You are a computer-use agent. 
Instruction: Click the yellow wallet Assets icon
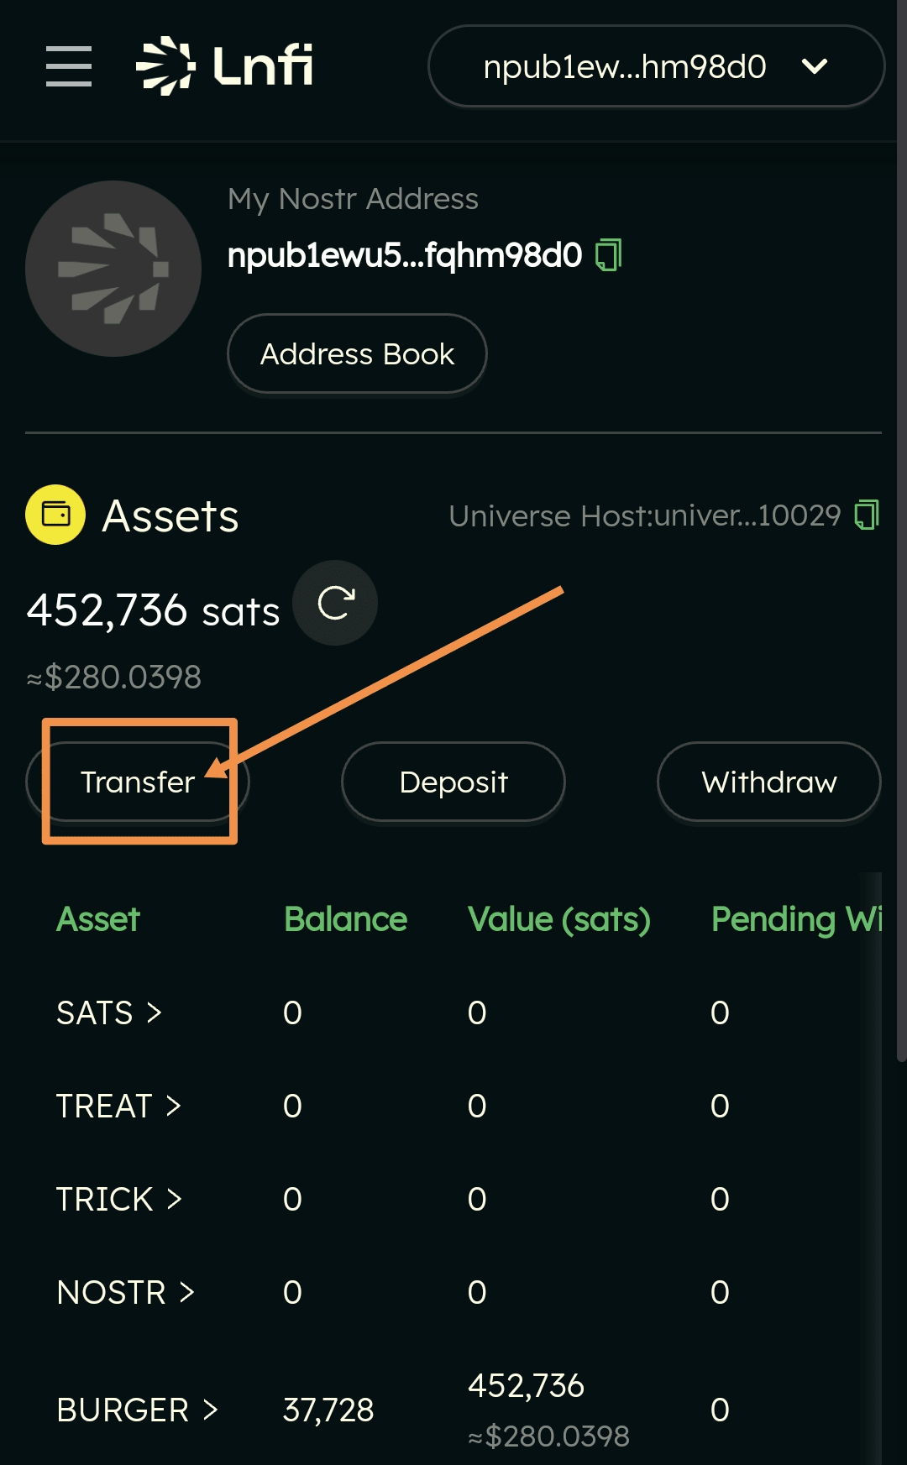coord(55,515)
